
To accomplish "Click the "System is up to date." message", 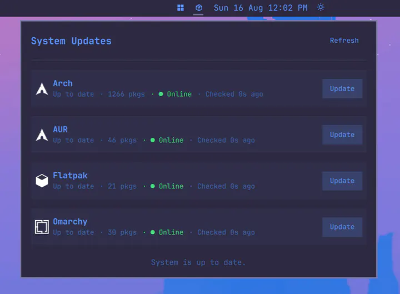I will pos(198,263).
